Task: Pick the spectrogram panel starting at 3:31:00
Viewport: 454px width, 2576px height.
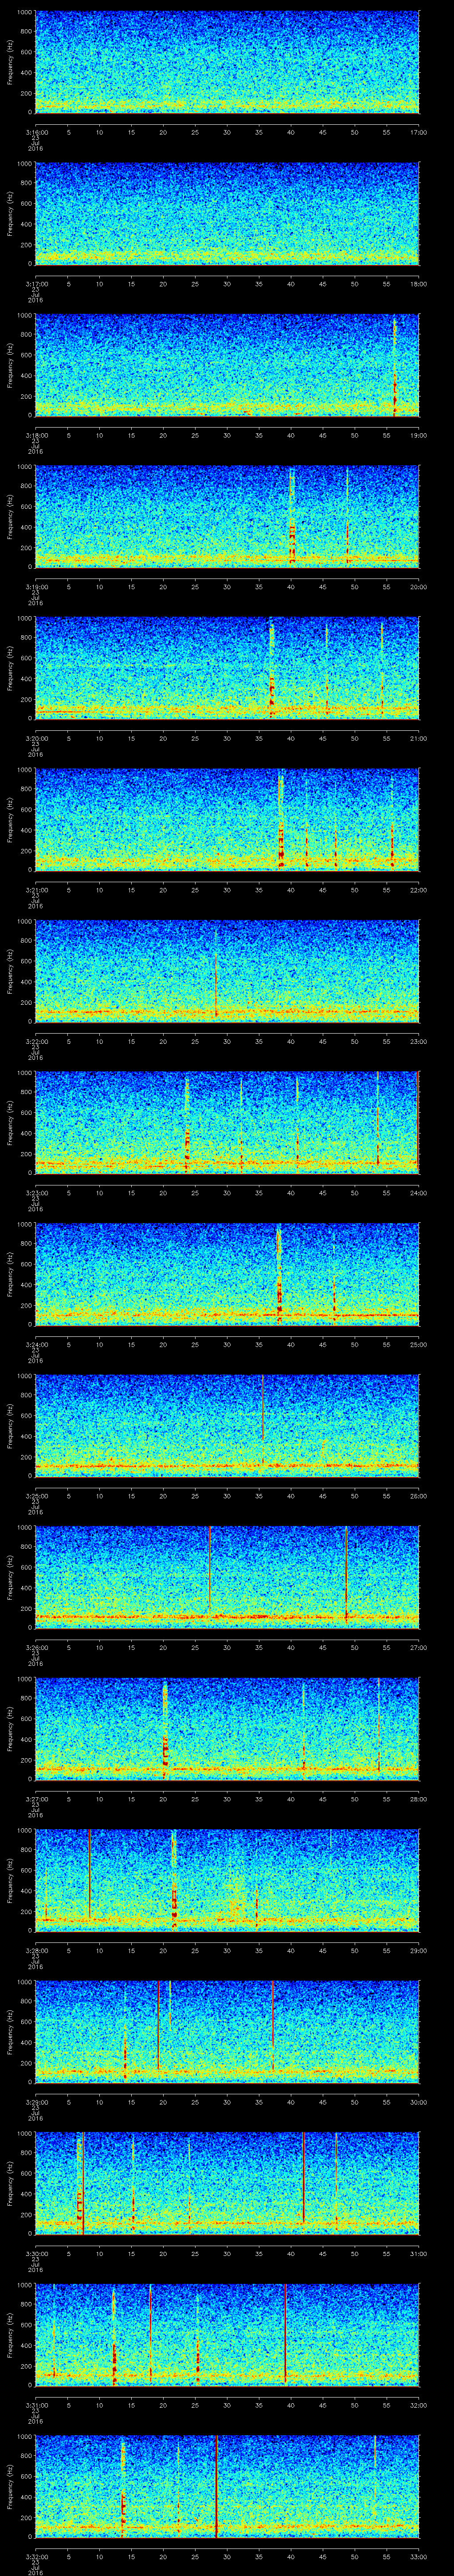Action: [x=227, y=2334]
